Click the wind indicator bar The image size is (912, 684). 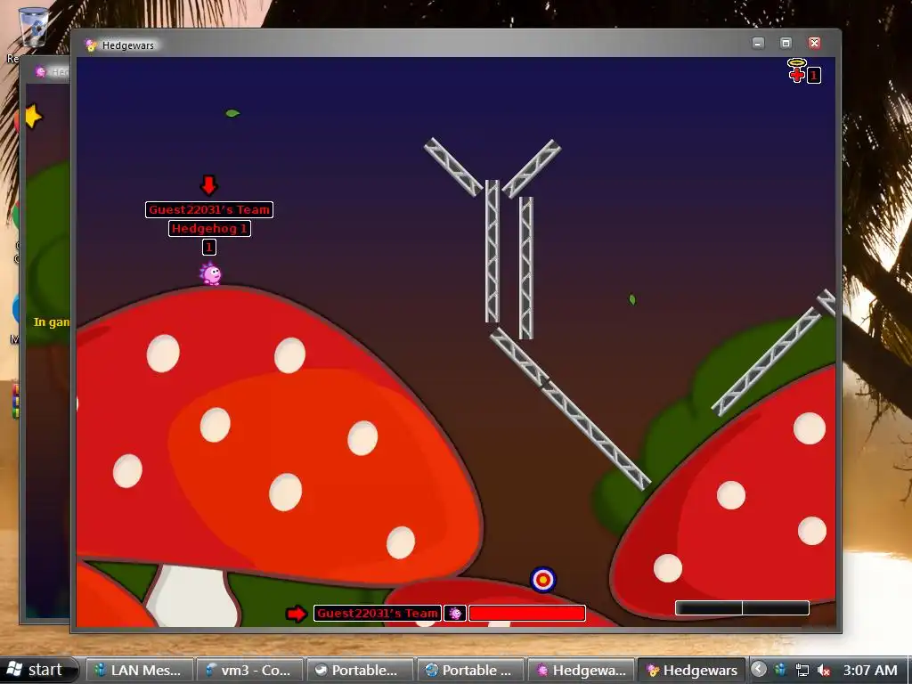pyautogui.click(x=742, y=607)
